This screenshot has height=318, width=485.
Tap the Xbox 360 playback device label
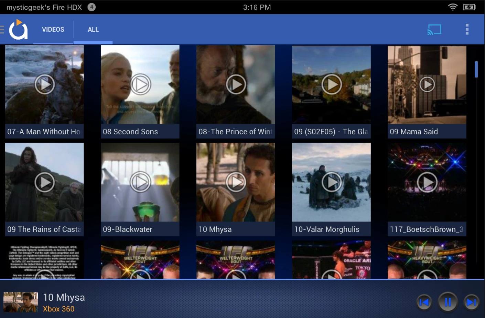point(58,309)
